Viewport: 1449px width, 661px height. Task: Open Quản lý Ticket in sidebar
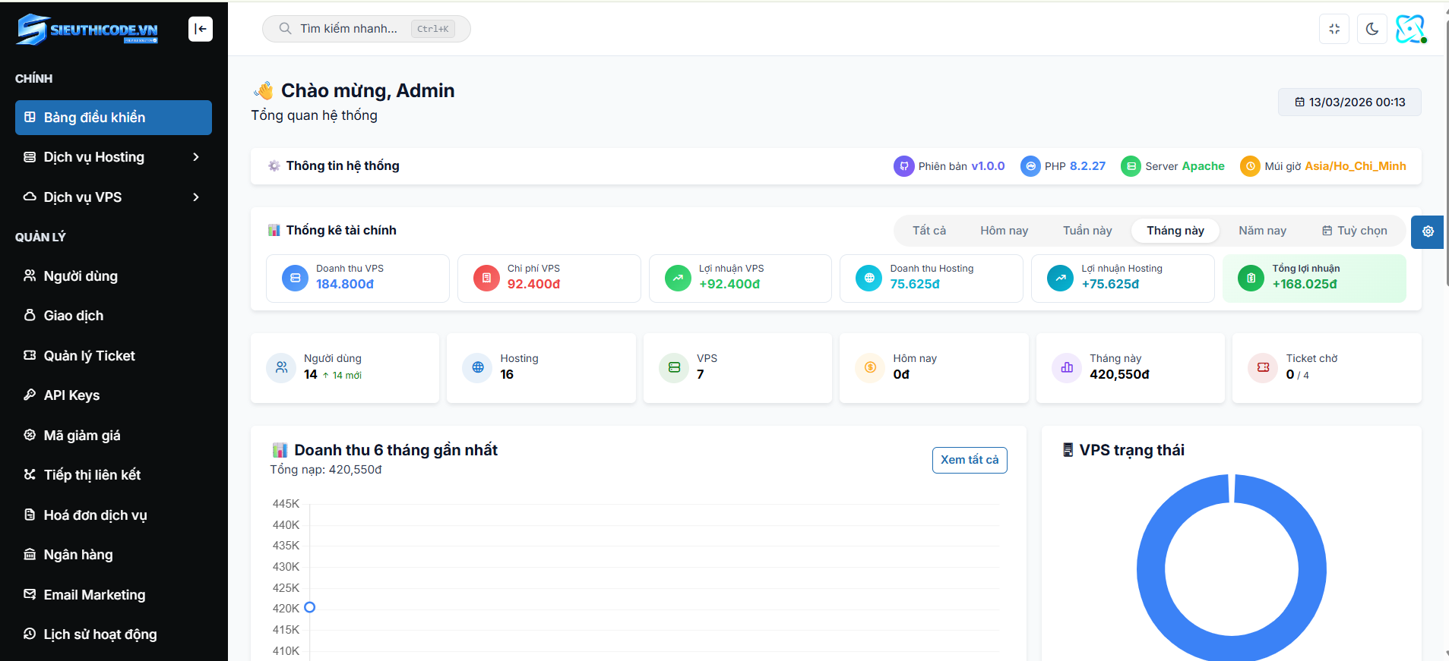pos(89,356)
